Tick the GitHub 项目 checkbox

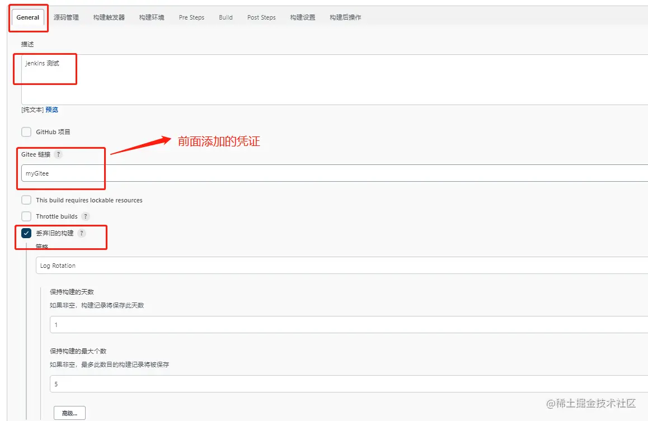[26, 132]
